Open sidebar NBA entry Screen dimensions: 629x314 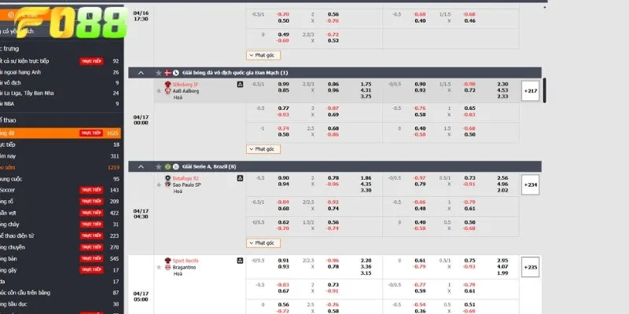[x=61, y=104]
